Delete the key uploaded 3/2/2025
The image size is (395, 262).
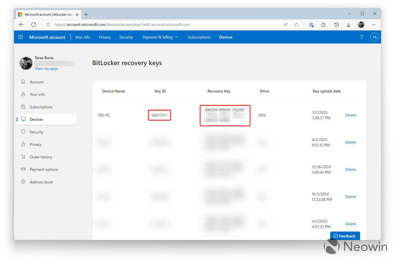tap(350, 115)
